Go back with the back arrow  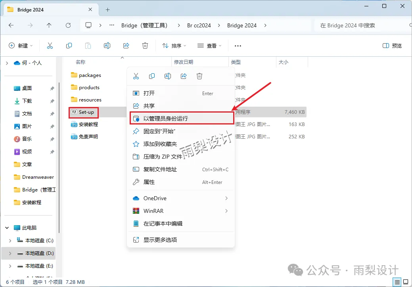(x=11, y=25)
